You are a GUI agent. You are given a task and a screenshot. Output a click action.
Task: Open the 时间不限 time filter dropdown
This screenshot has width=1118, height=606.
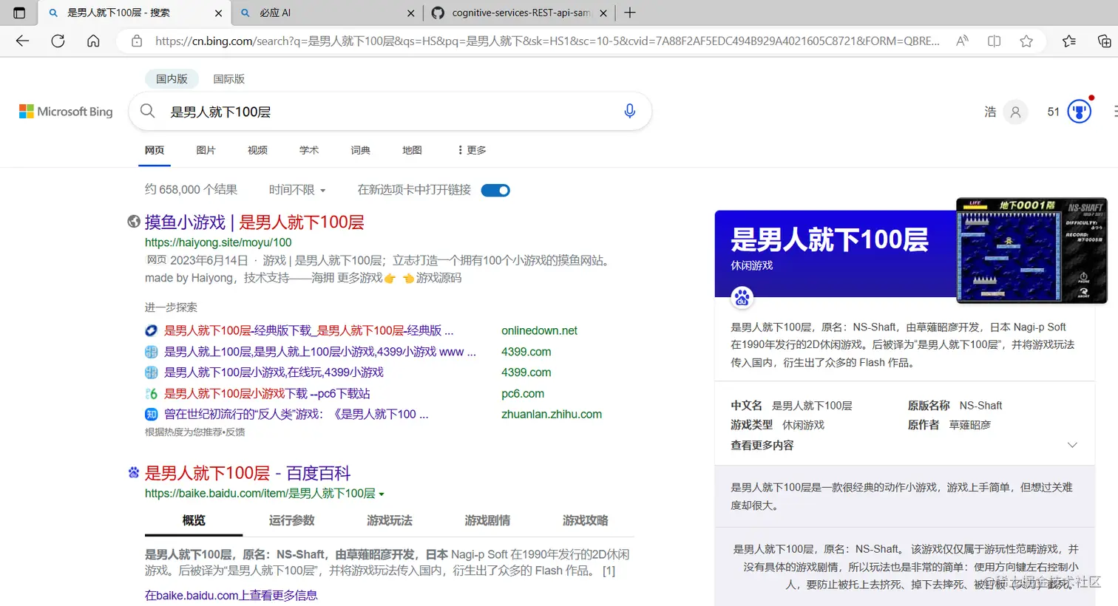[x=297, y=190]
